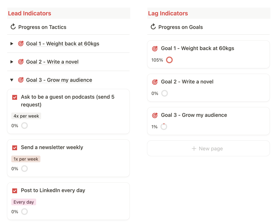Select the target icon next to Goal 1 lead indicator
Image resolution: width=275 pixels, height=224 pixels.
(x=21, y=43)
